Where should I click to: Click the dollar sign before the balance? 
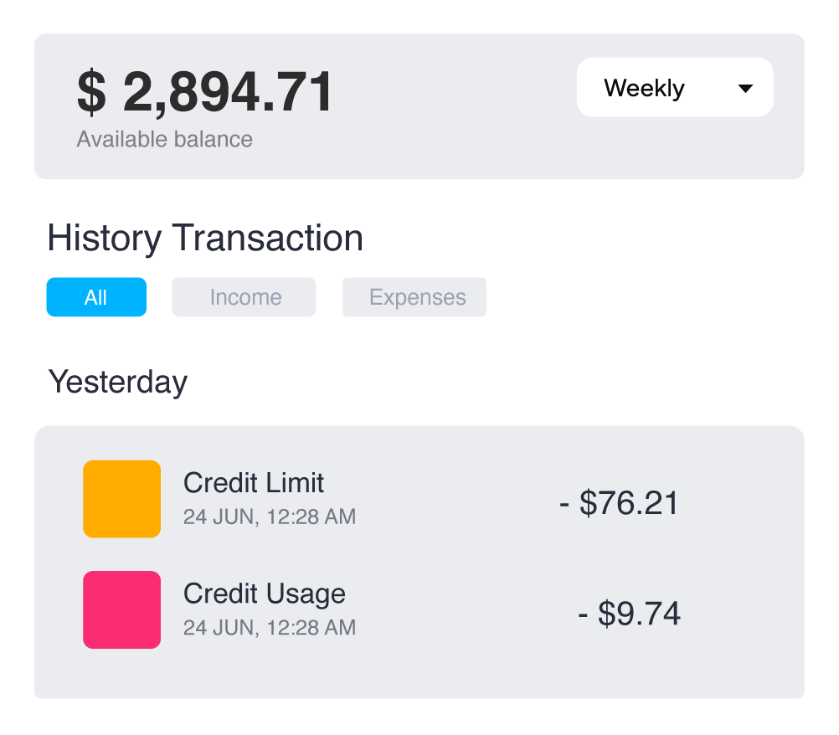point(91,92)
